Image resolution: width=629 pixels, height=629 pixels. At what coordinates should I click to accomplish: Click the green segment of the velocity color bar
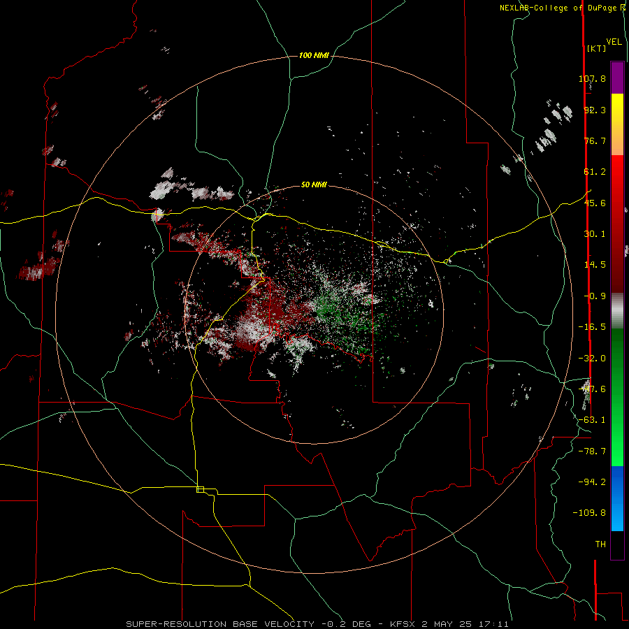click(x=617, y=397)
